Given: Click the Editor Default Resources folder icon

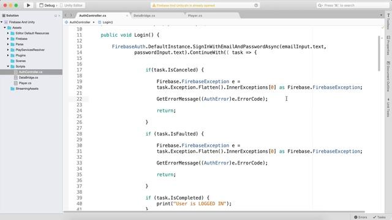Looking at the screenshot, I should click(12, 33).
